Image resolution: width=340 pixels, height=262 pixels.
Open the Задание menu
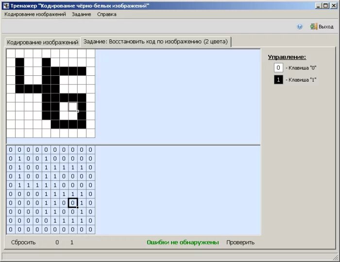[82, 14]
